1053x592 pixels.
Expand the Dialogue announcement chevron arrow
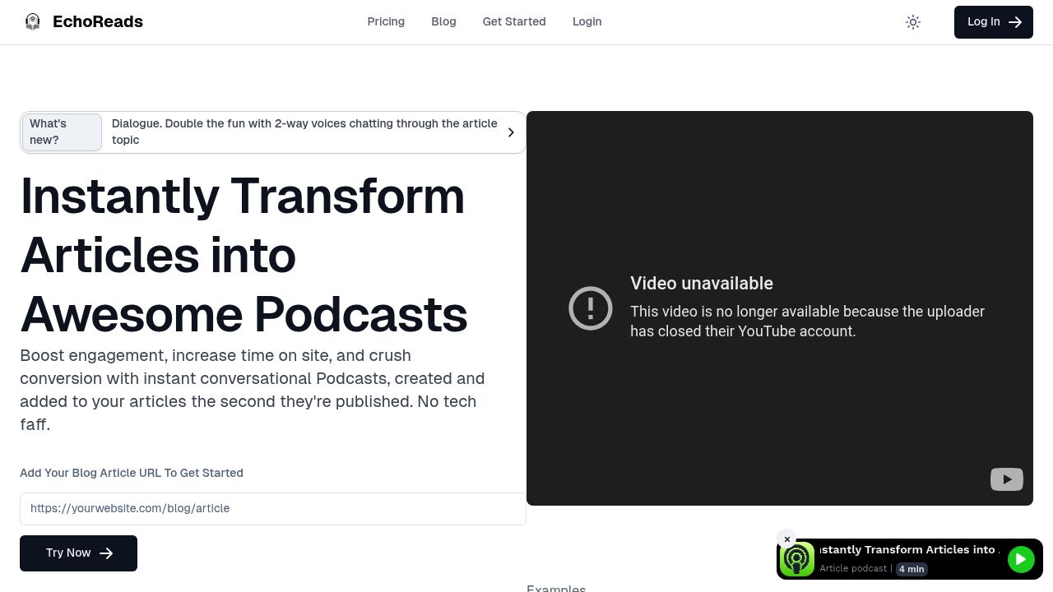[511, 132]
